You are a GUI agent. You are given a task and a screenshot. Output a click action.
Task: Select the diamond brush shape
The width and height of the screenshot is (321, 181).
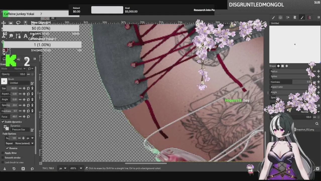[x=287, y=66]
